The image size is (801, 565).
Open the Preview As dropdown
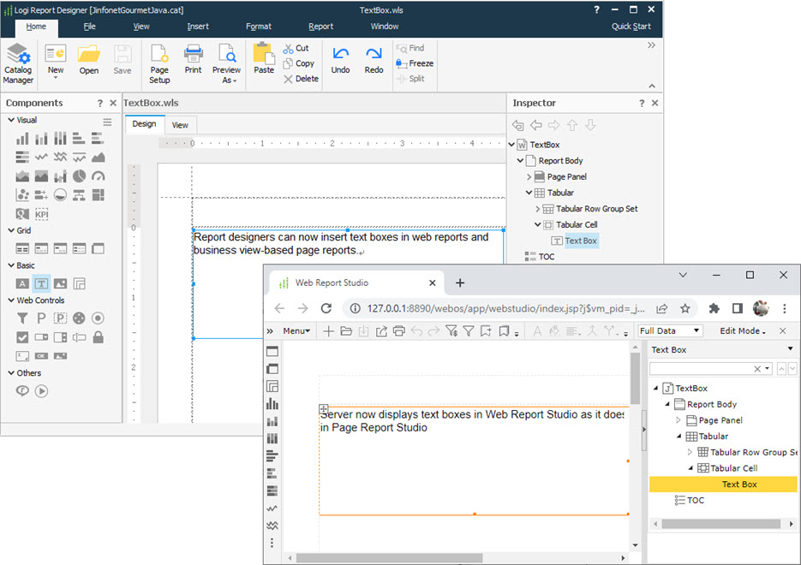(x=226, y=63)
